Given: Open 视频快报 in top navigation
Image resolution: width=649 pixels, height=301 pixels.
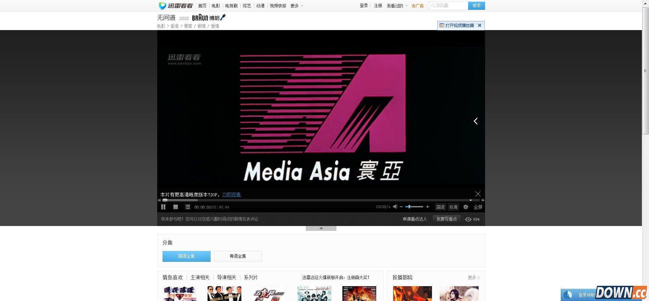Looking at the screenshot, I should 278,6.
